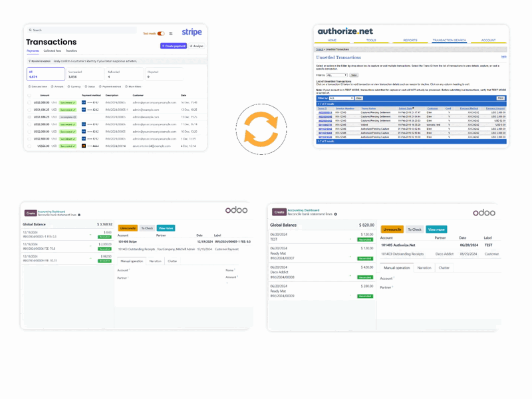Open TRANSACTION SEARCH menu in authorize.net

pyautogui.click(x=450, y=40)
